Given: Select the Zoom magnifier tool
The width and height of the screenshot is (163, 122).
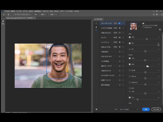Looking at the screenshot, I should (3, 24).
